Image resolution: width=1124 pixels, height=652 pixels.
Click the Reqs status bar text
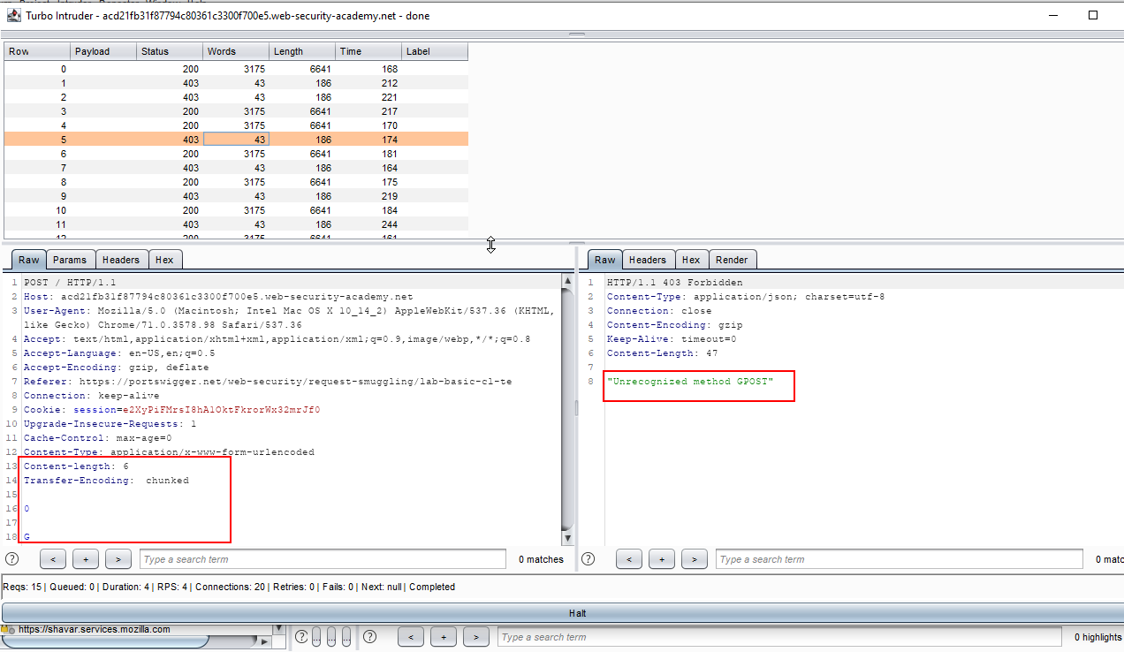(229, 587)
